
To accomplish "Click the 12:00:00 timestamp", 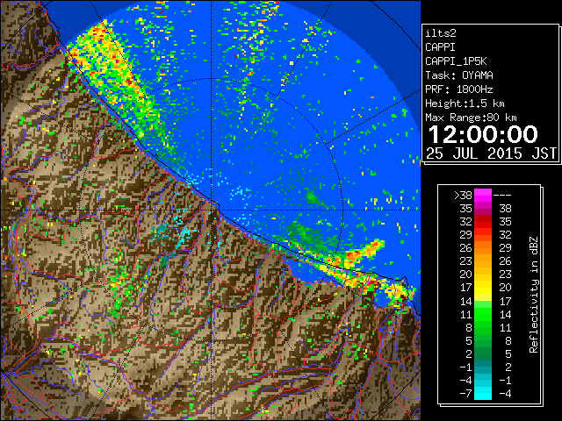I will (483, 134).
